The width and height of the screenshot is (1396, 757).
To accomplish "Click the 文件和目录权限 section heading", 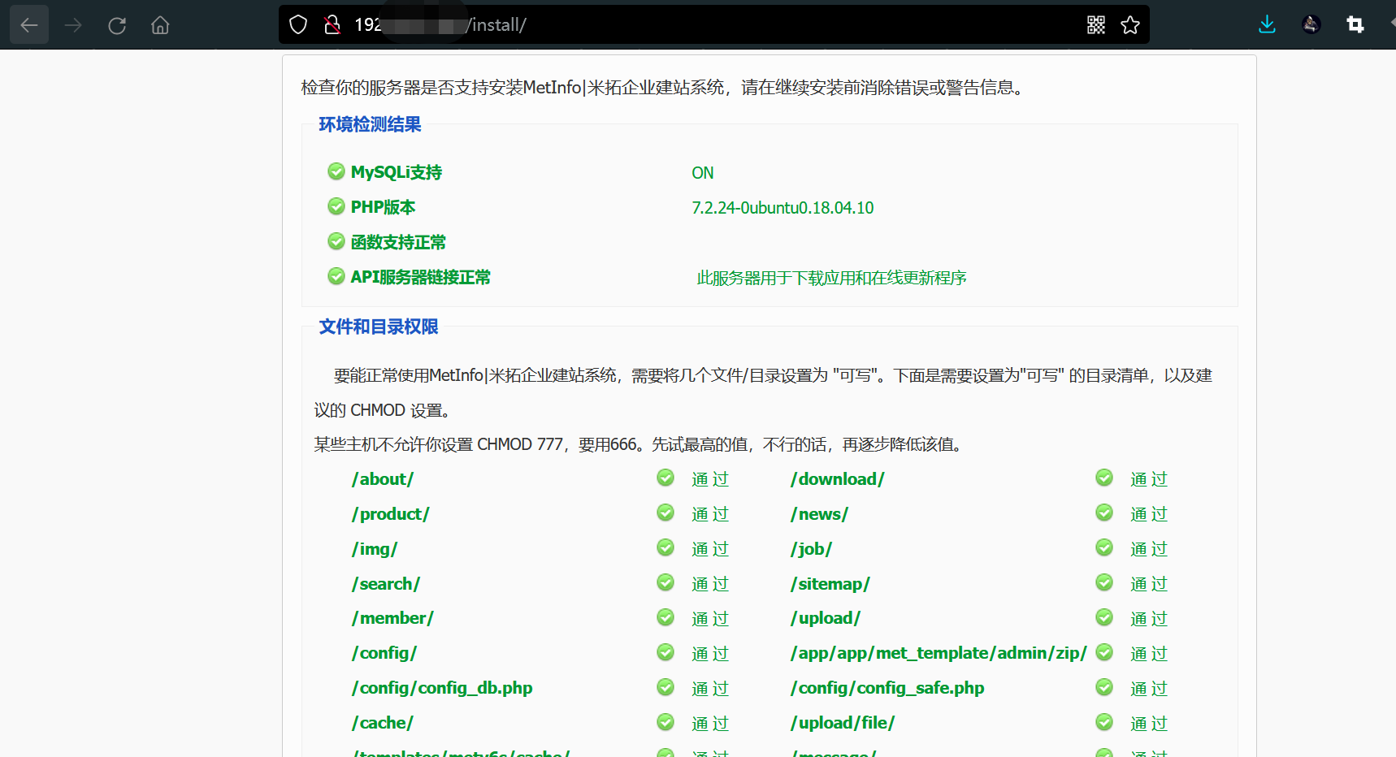I will (379, 327).
